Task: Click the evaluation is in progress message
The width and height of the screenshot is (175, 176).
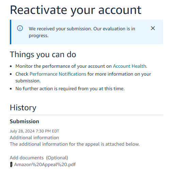Action: coord(82,32)
